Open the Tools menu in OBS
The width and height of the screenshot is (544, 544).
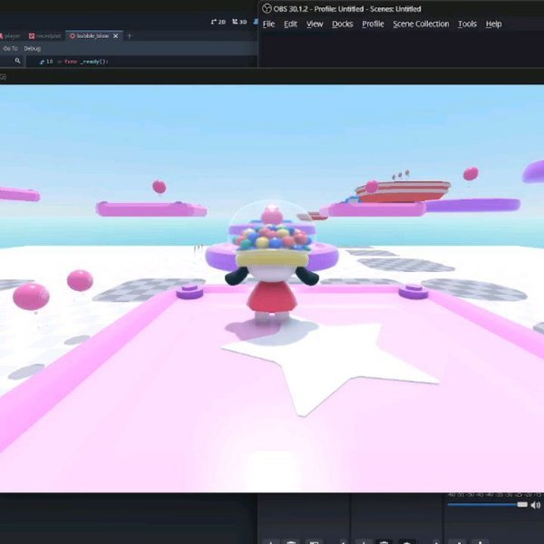467,24
